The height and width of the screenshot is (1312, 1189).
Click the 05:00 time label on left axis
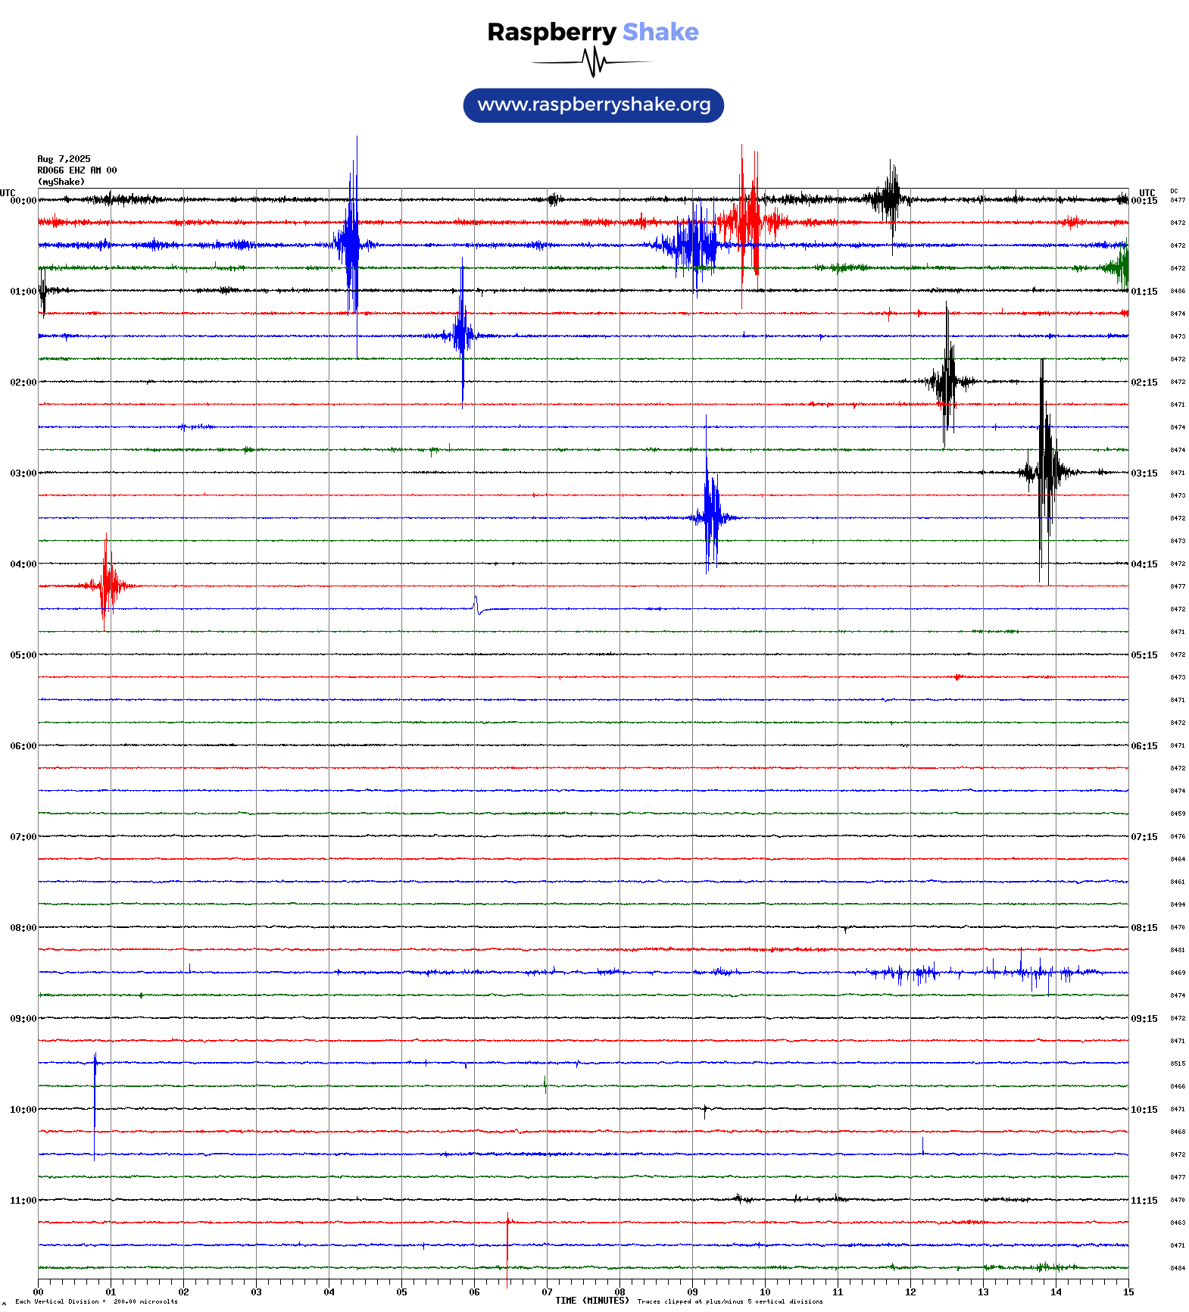tap(23, 655)
